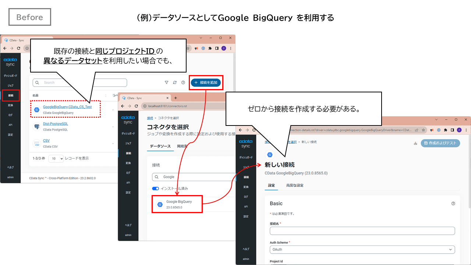Viewport: 471px width, 265px height.
Task: Select 接続 in the connections list sidebar
Action: pyautogui.click(x=11, y=95)
